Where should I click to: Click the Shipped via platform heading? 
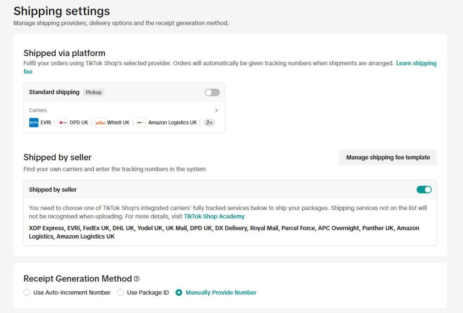[64, 53]
